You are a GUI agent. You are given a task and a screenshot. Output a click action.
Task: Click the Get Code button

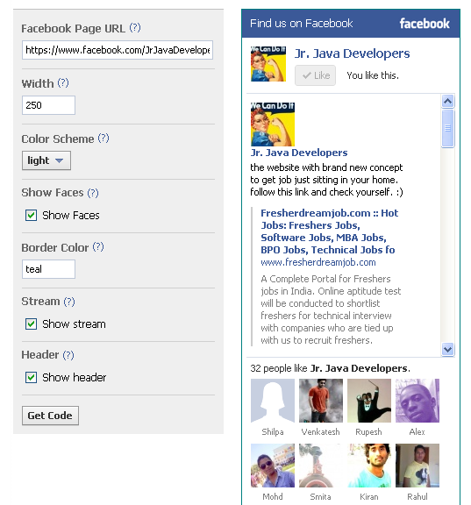point(50,416)
